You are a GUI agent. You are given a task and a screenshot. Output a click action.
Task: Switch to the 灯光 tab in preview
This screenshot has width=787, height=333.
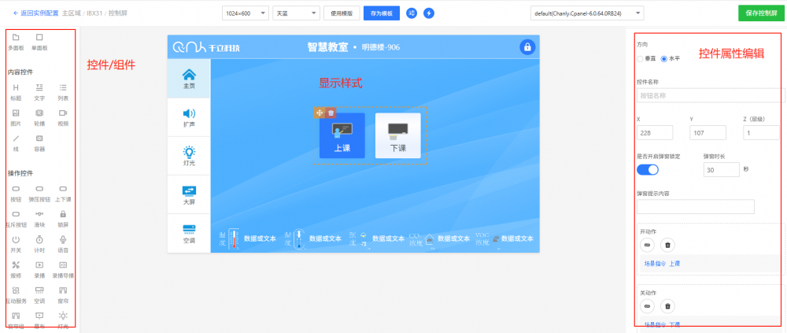[x=189, y=156]
